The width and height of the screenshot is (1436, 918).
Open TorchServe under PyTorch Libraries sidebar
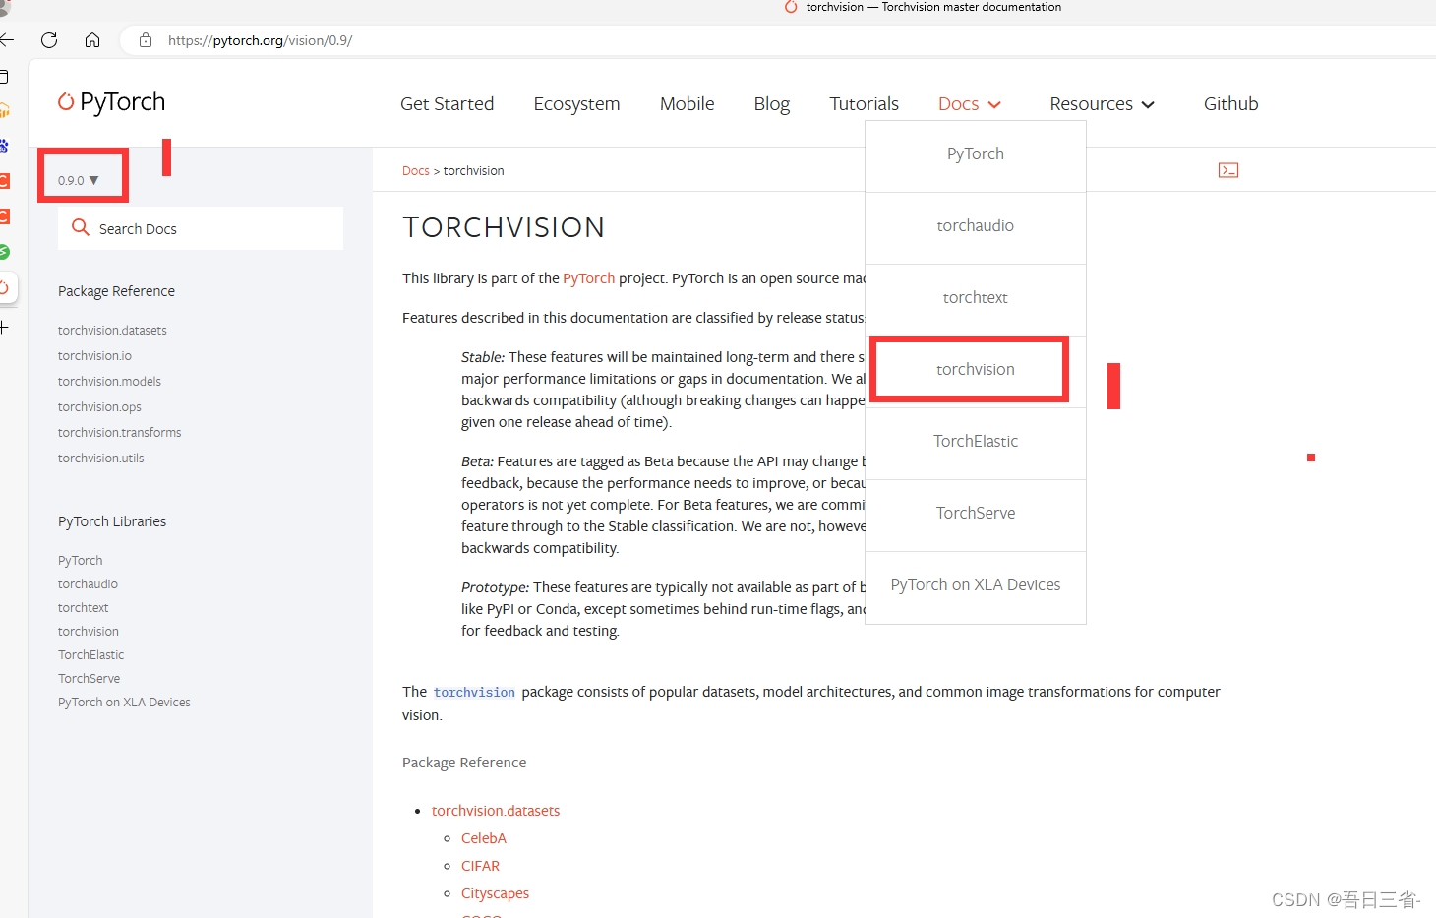89,679
